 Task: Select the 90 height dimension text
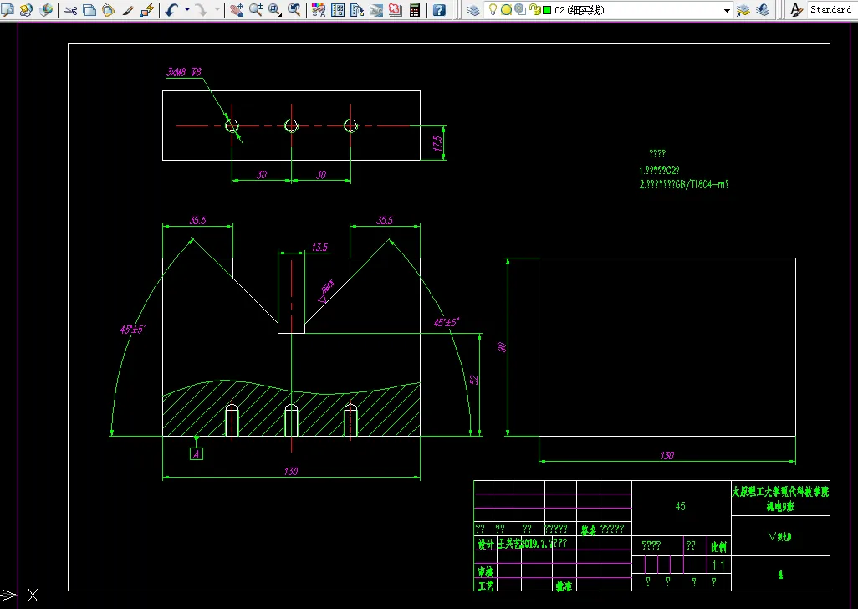[503, 347]
